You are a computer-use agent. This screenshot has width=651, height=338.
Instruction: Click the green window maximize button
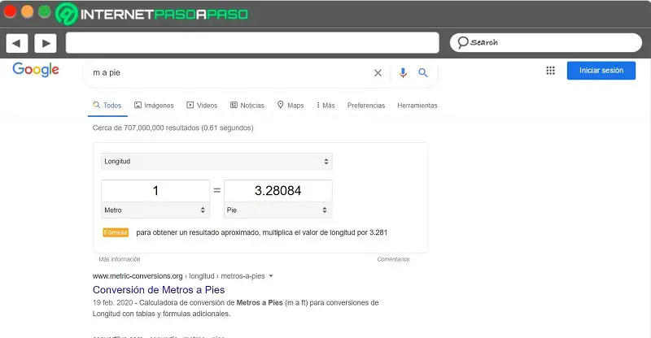[x=45, y=11]
